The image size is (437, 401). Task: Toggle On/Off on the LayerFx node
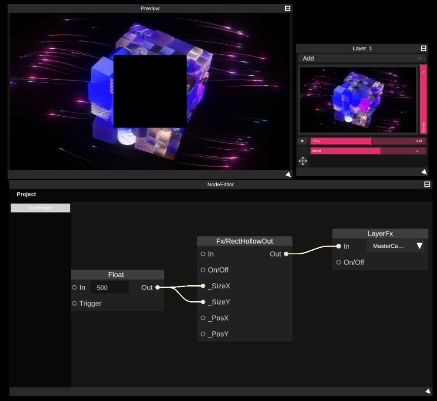tap(338, 262)
